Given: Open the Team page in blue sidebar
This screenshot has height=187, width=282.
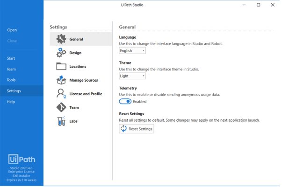Looking at the screenshot, I should 11,69.
